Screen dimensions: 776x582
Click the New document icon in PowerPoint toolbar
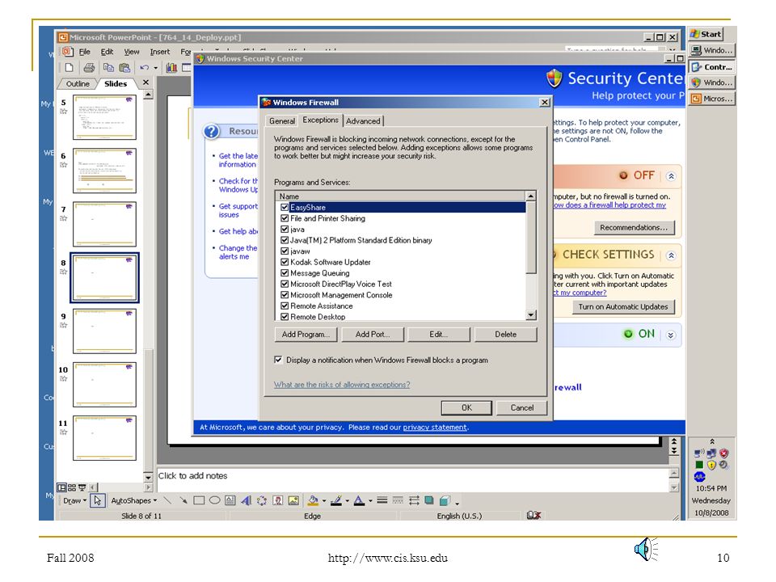(70, 67)
